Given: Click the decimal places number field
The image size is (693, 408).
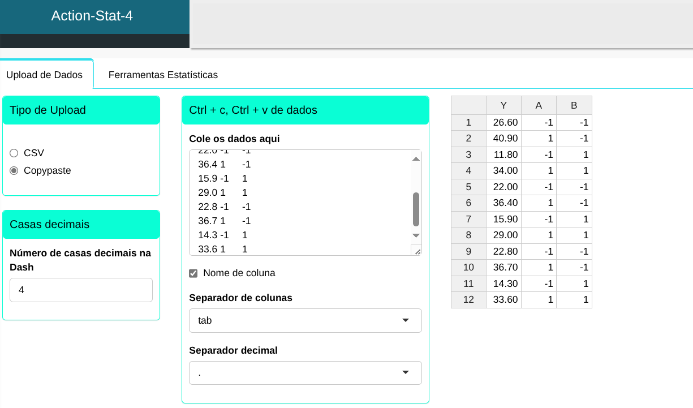Looking at the screenshot, I should point(81,290).
